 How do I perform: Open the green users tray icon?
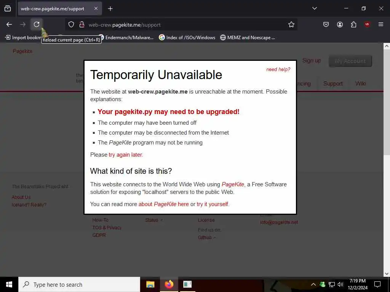(323, 284)
